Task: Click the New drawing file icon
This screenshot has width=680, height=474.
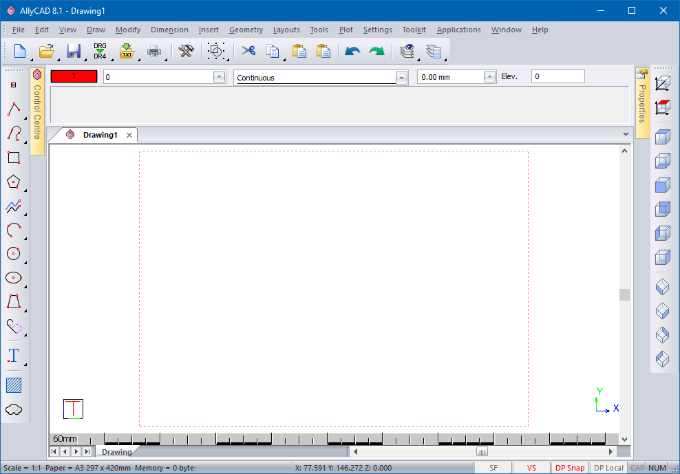Action: coord(20,51)
